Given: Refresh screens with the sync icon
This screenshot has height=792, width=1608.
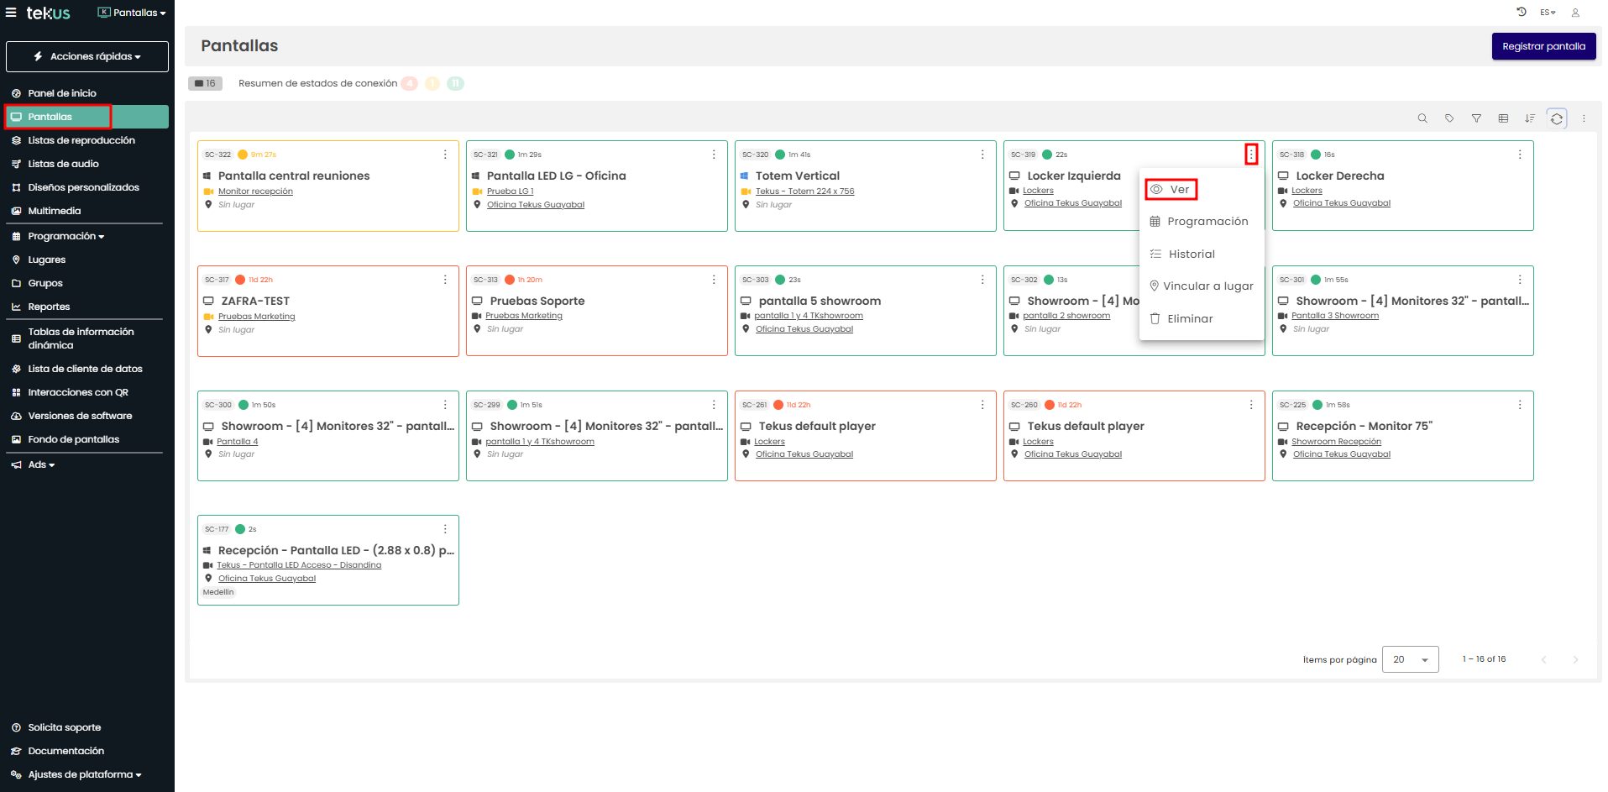Looking at the screenshot, I should (x=1557, y=118).
